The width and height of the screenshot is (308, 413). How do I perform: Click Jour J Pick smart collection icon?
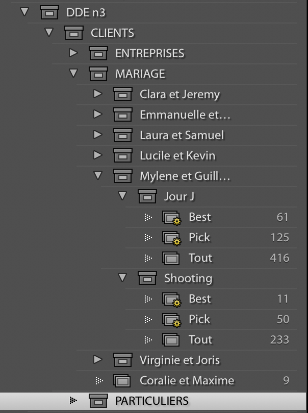click(172, 238)
